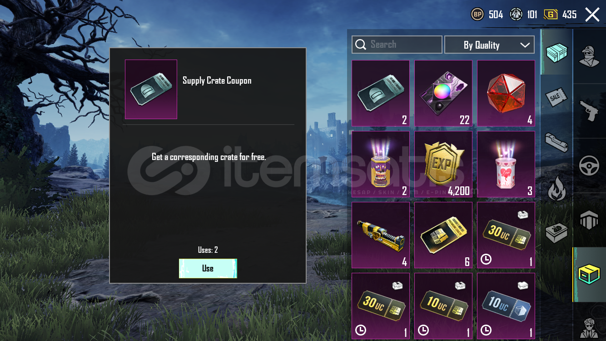The width and height of the screenshot is (606, 341).
Task: Expand the By Quality sort dropdown
Action: pos(489,45)
